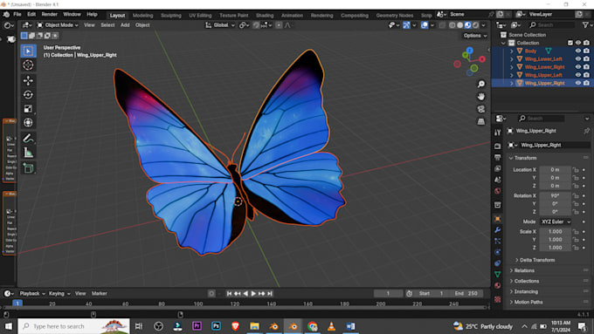Select the Select Box tool
594x334 pixels.
tap(28, 51)
